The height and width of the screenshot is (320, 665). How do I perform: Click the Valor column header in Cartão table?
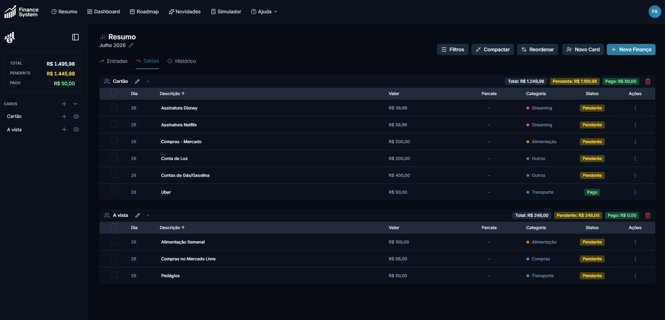(394, 94)
